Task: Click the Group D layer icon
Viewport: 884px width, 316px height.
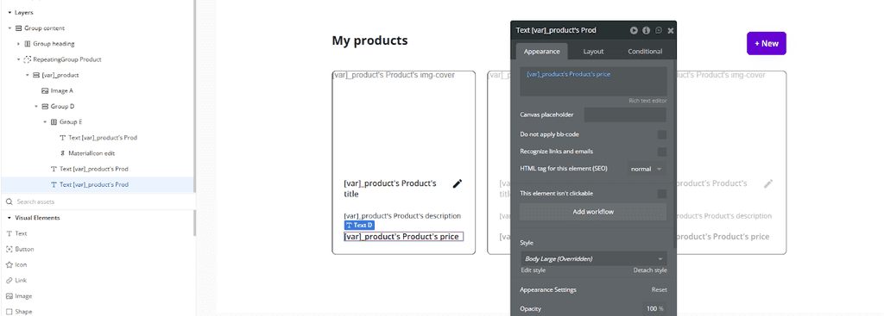Action: 45,106
